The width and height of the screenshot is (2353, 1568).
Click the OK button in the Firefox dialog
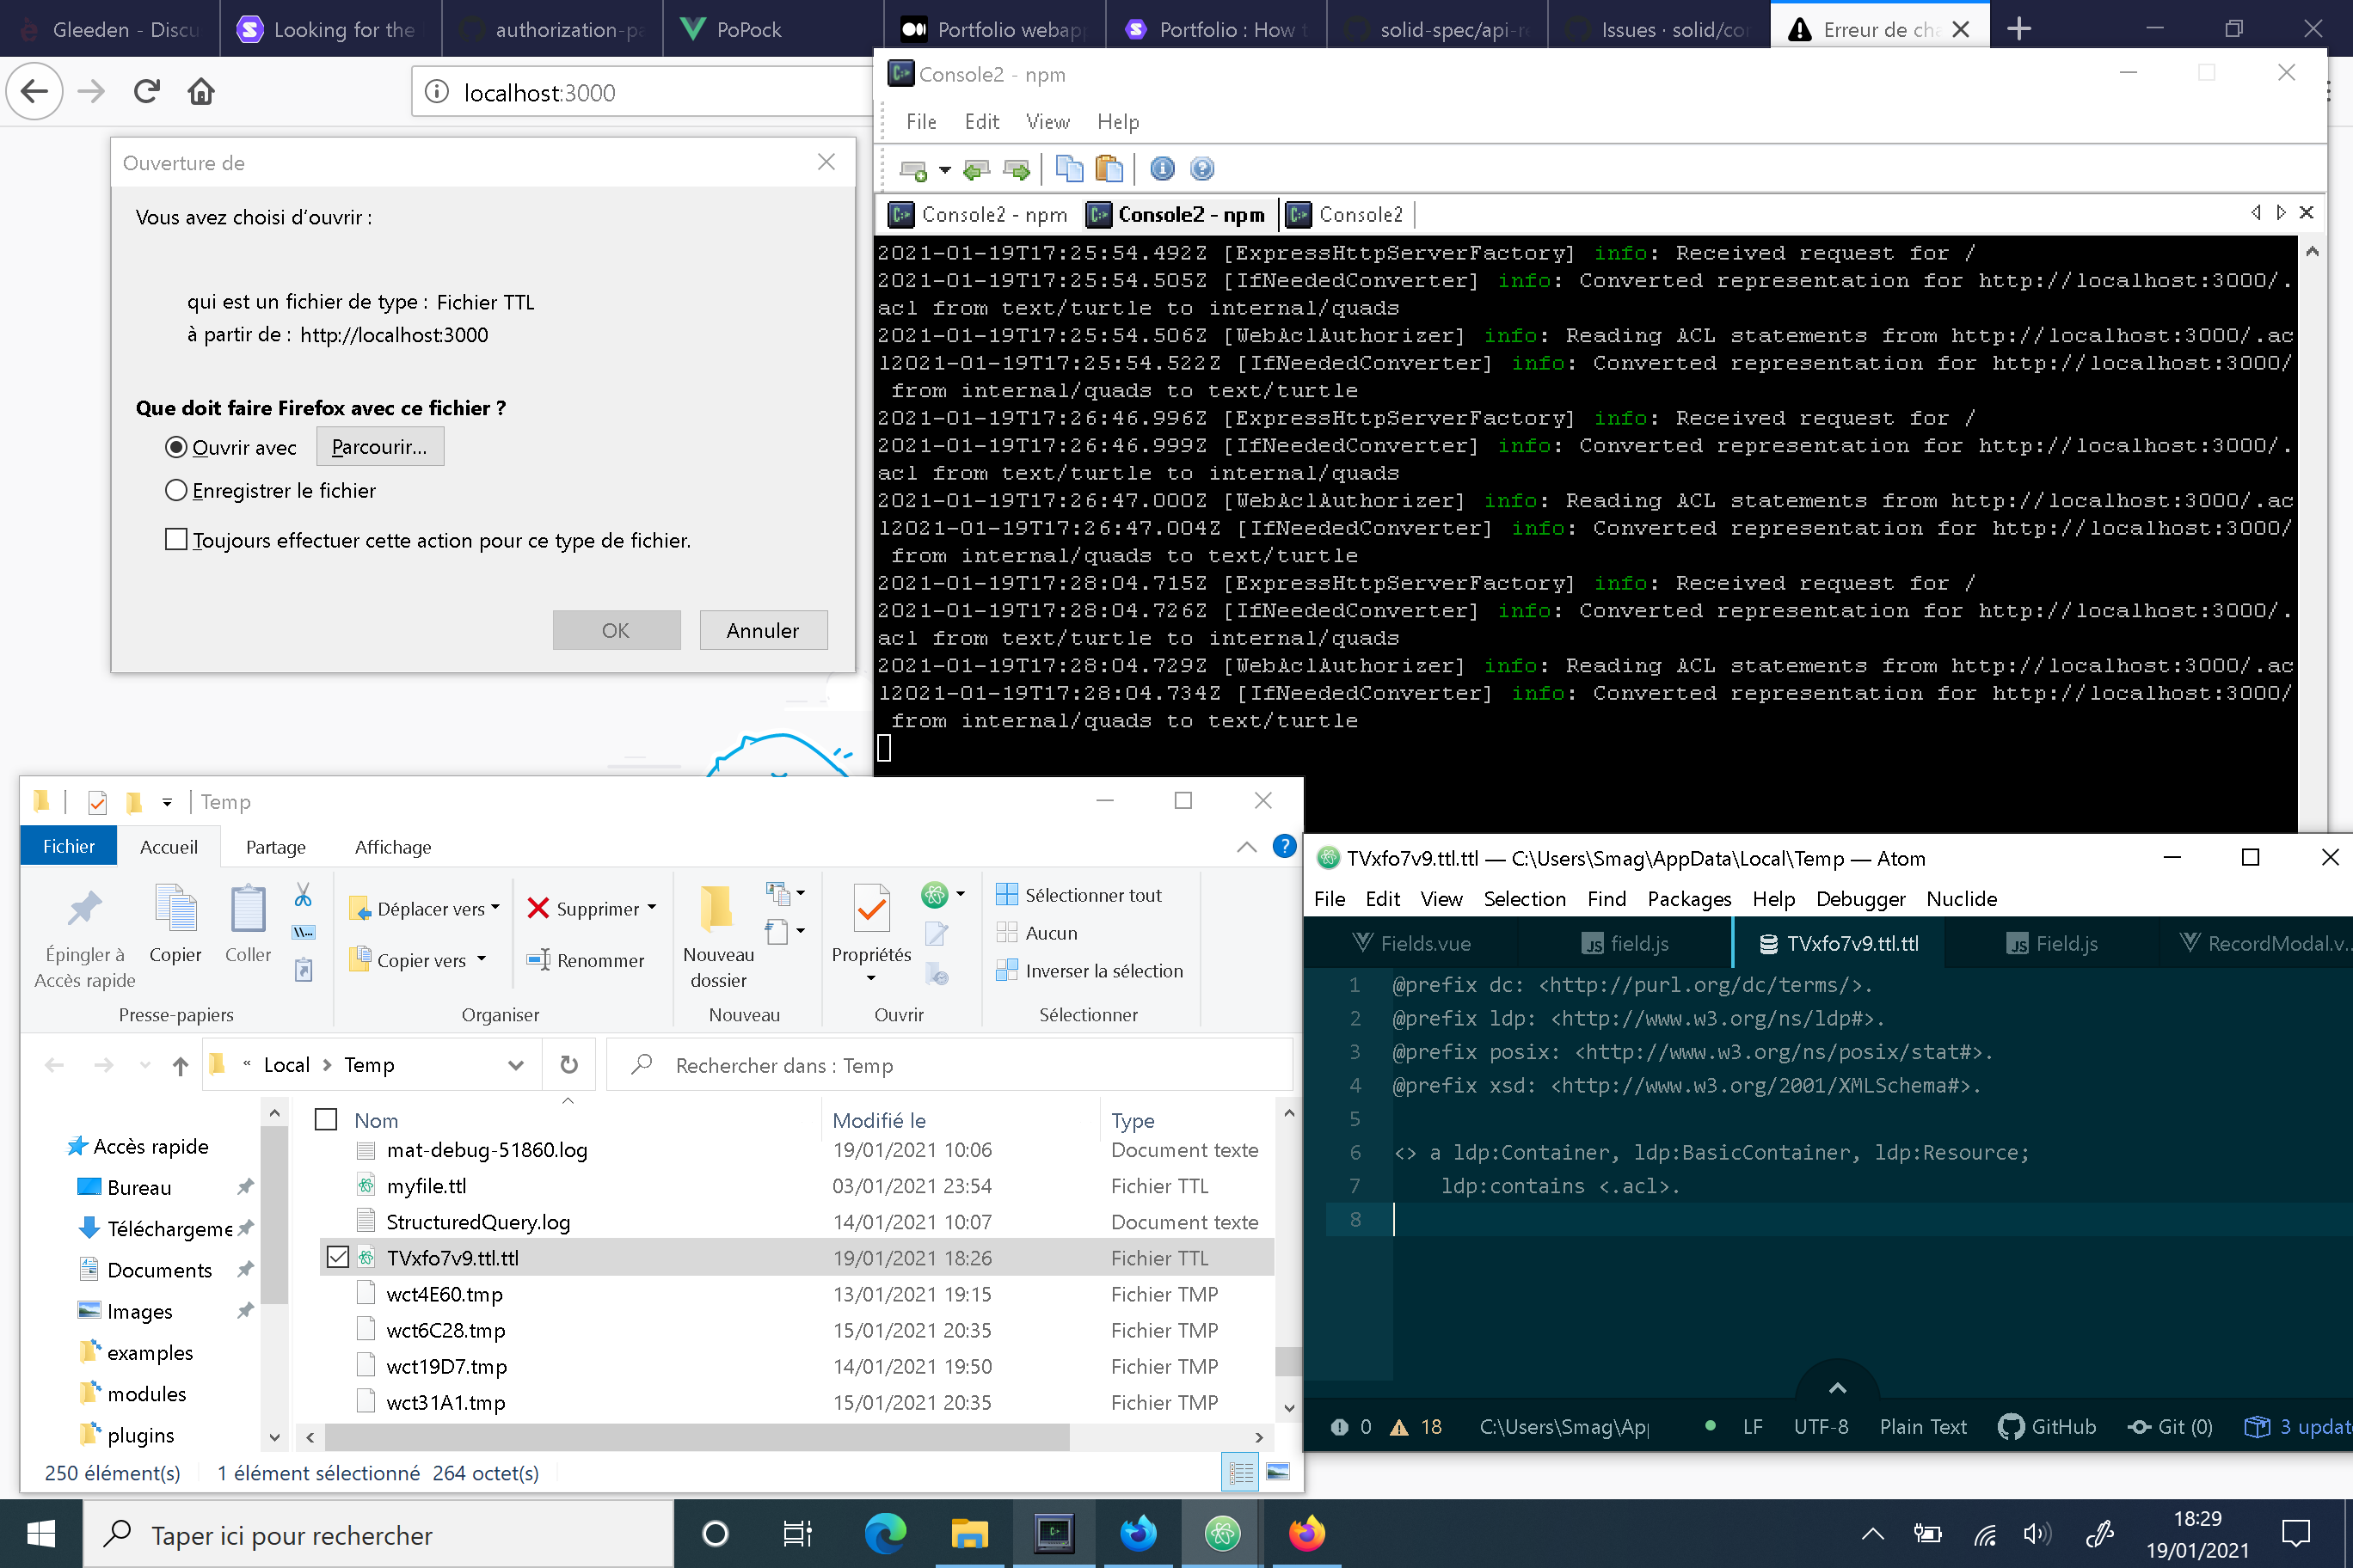point(617,630)
